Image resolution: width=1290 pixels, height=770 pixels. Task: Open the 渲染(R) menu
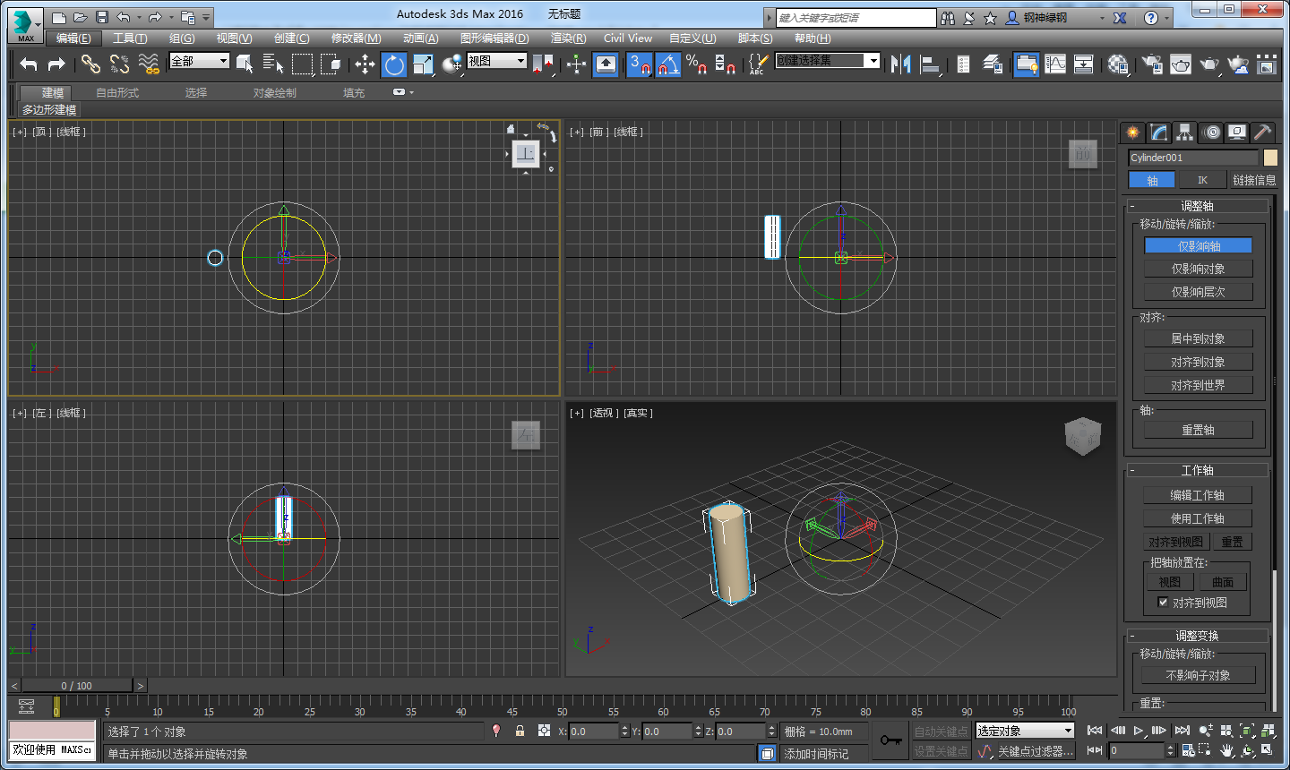pyautogui.click(x=568, y=38)
